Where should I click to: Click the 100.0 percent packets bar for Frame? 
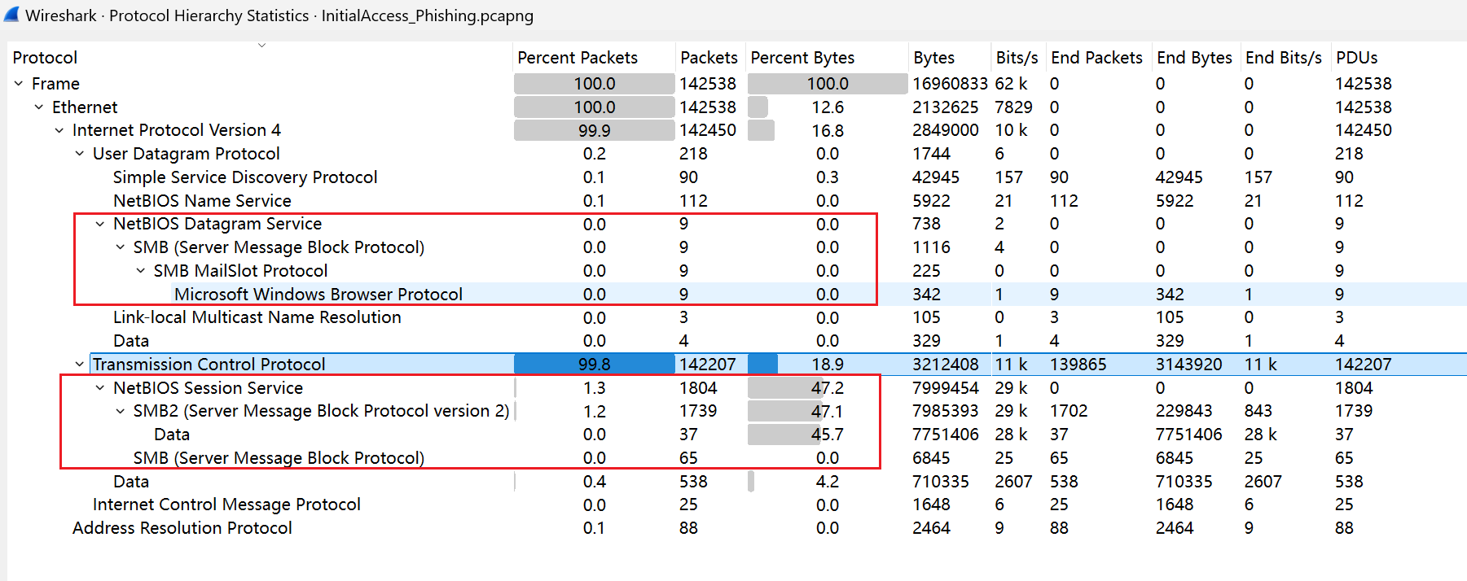click(x=594, y=84)
